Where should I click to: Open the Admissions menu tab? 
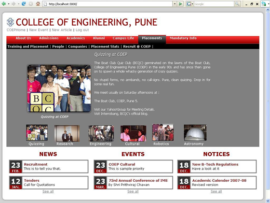click(x=49, y=38)
